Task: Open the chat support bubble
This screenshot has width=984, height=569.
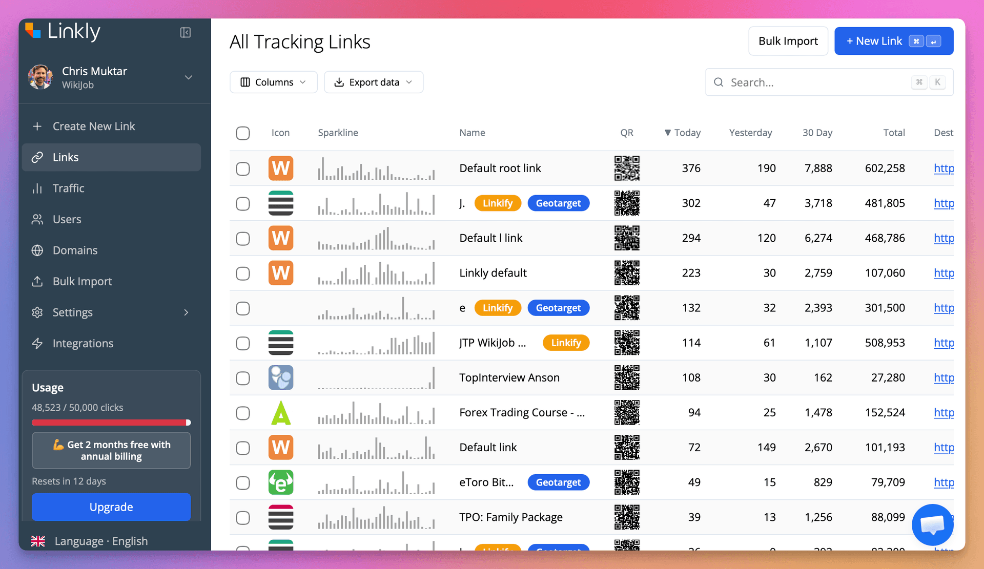Action: point(932,524)
